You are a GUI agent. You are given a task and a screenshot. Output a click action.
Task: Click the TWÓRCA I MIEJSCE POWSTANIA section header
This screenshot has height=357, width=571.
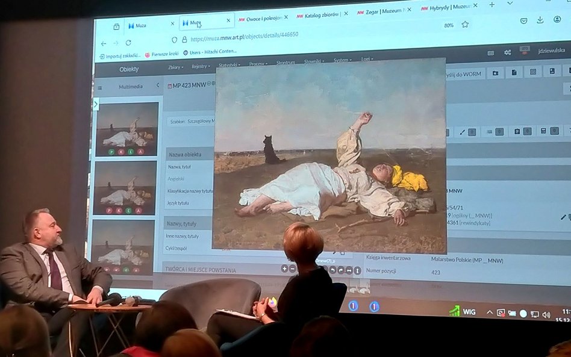coord(201,270)
